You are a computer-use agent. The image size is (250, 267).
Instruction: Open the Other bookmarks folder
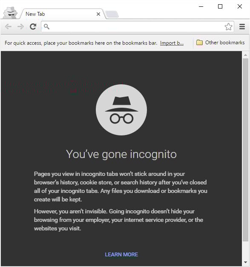tap(220, 43)
